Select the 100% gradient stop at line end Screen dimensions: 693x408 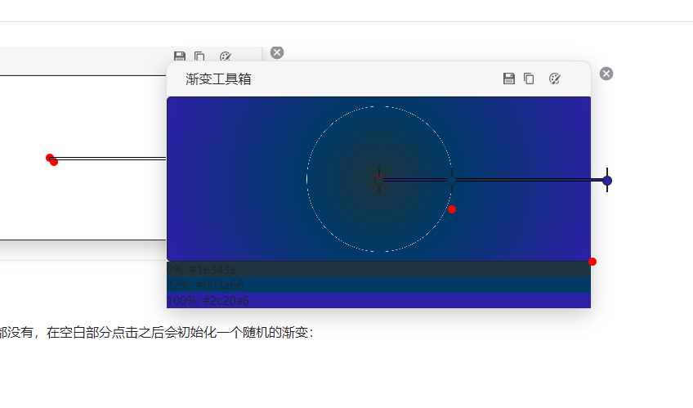point(607,181)
